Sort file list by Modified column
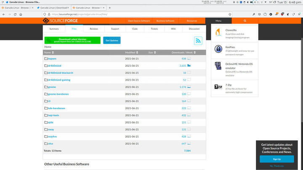 131,52
